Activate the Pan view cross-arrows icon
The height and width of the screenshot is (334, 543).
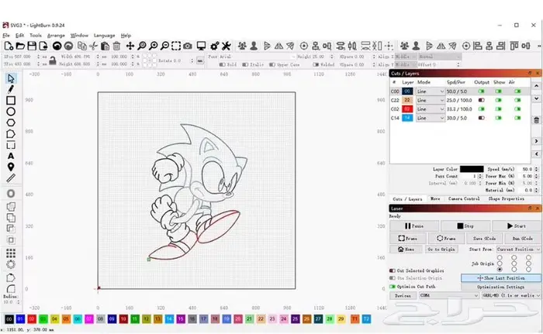130,46
